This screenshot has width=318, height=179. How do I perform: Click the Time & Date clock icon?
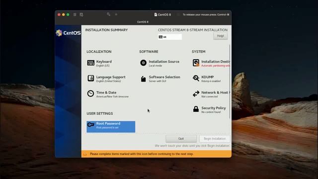pos(90,93)
